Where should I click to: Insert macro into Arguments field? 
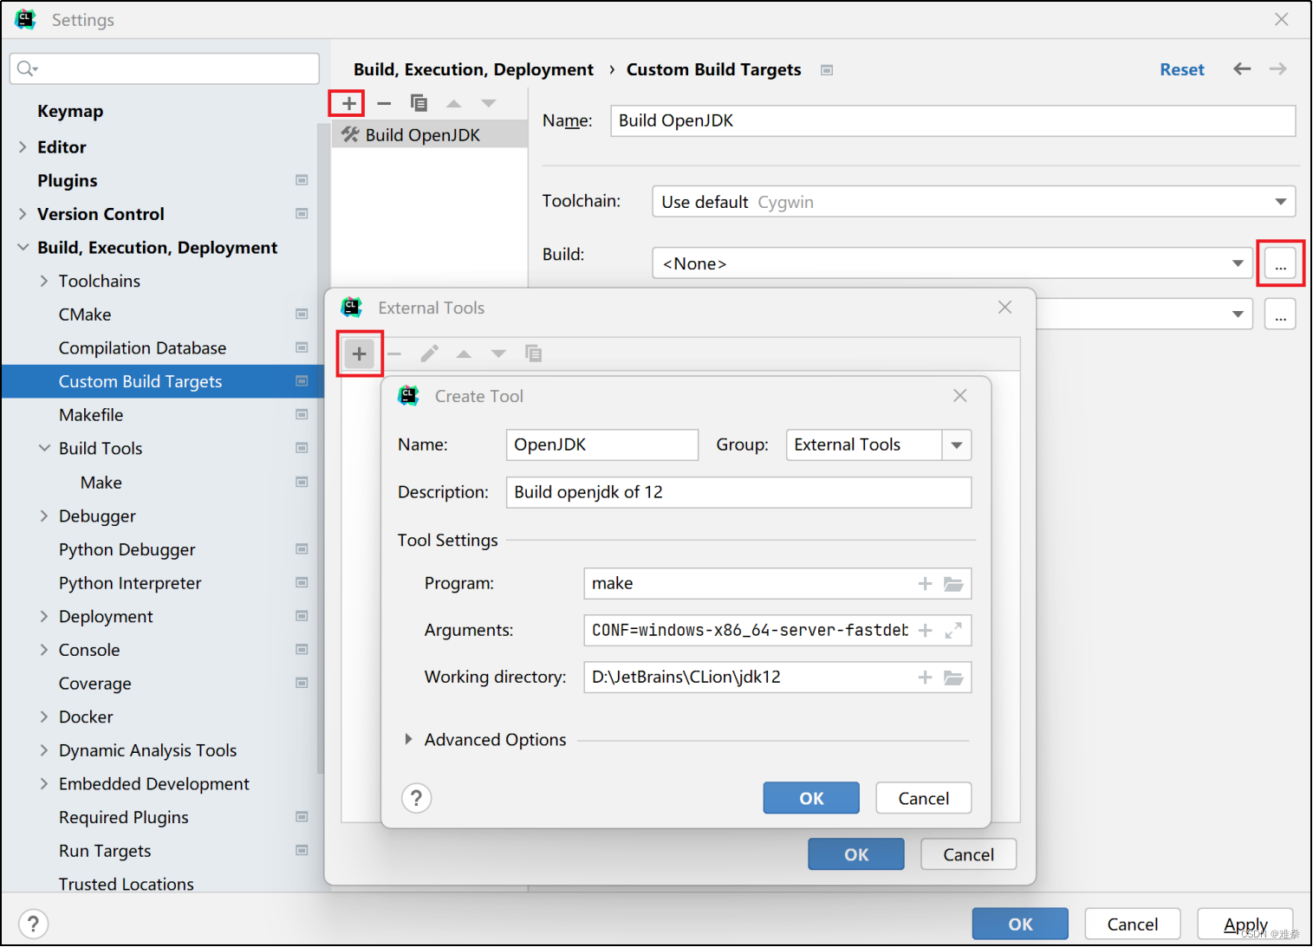pyautogui.click(x=925, y=631)
